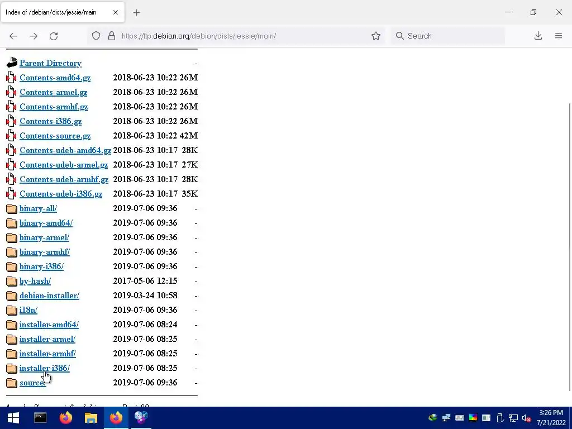Click the network tray icon
The width and height of the screenshot is (572, 429).
pos(513,418)
